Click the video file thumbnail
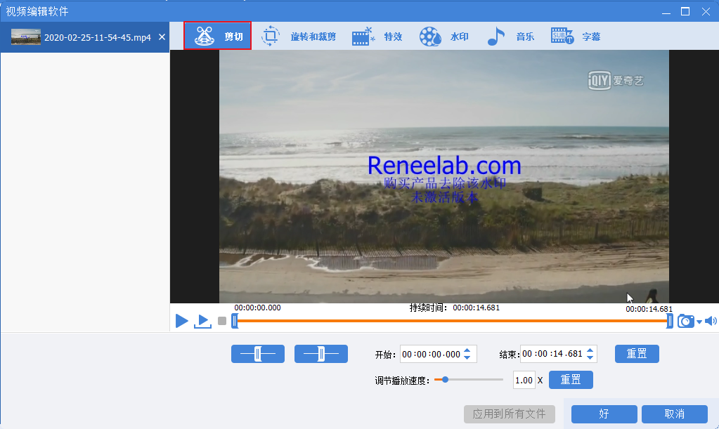Image resolution: width=719 pixels, height=429 pixels. [x=26, y=37]
